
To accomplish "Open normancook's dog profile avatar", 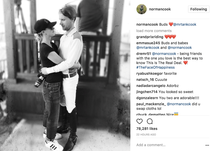I will [x=142, y=9].
